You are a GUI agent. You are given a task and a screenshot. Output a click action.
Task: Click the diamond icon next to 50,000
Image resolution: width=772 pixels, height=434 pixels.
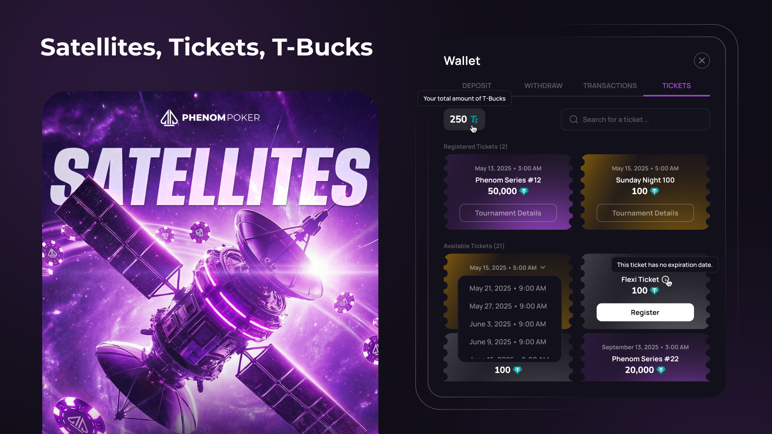524,191
